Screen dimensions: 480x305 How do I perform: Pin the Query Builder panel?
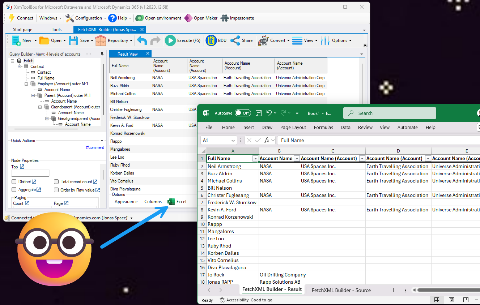(x=102, y=54)
